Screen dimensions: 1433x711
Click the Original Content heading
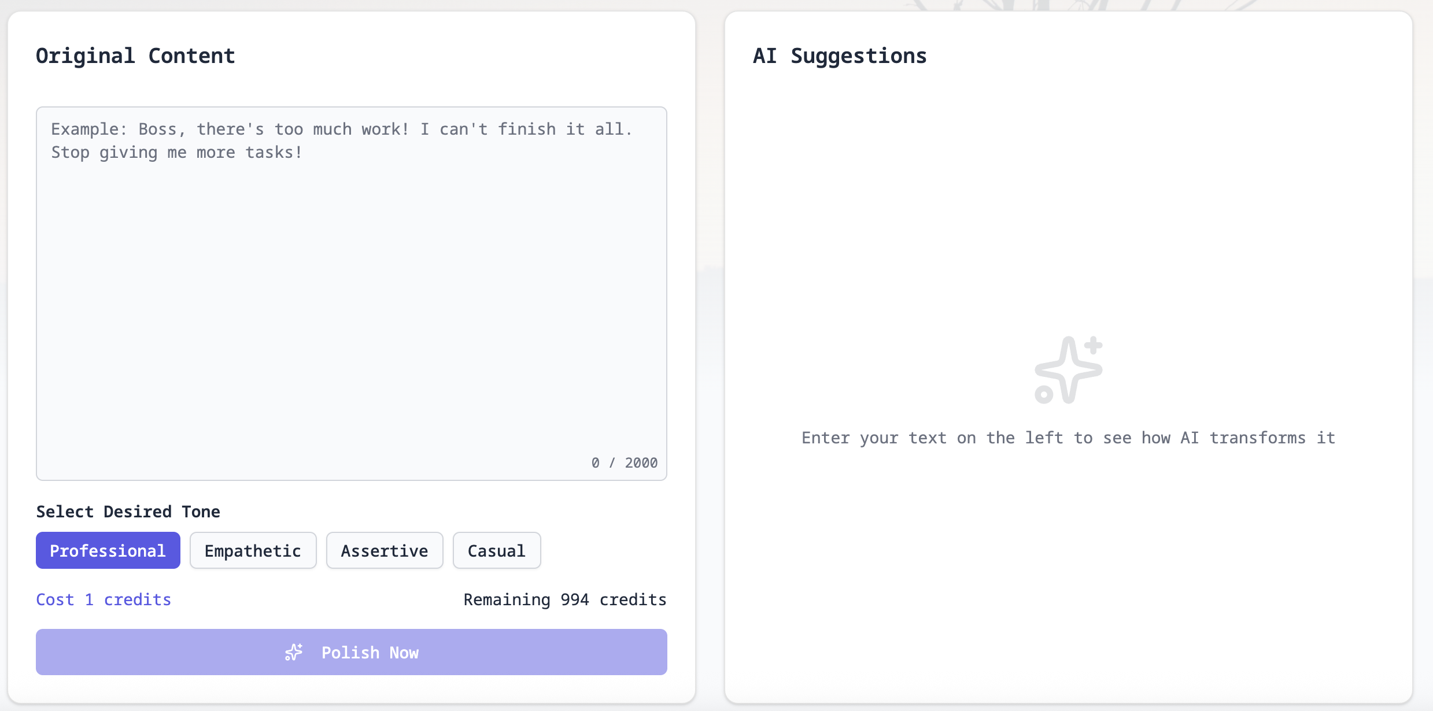click(136, 55)
